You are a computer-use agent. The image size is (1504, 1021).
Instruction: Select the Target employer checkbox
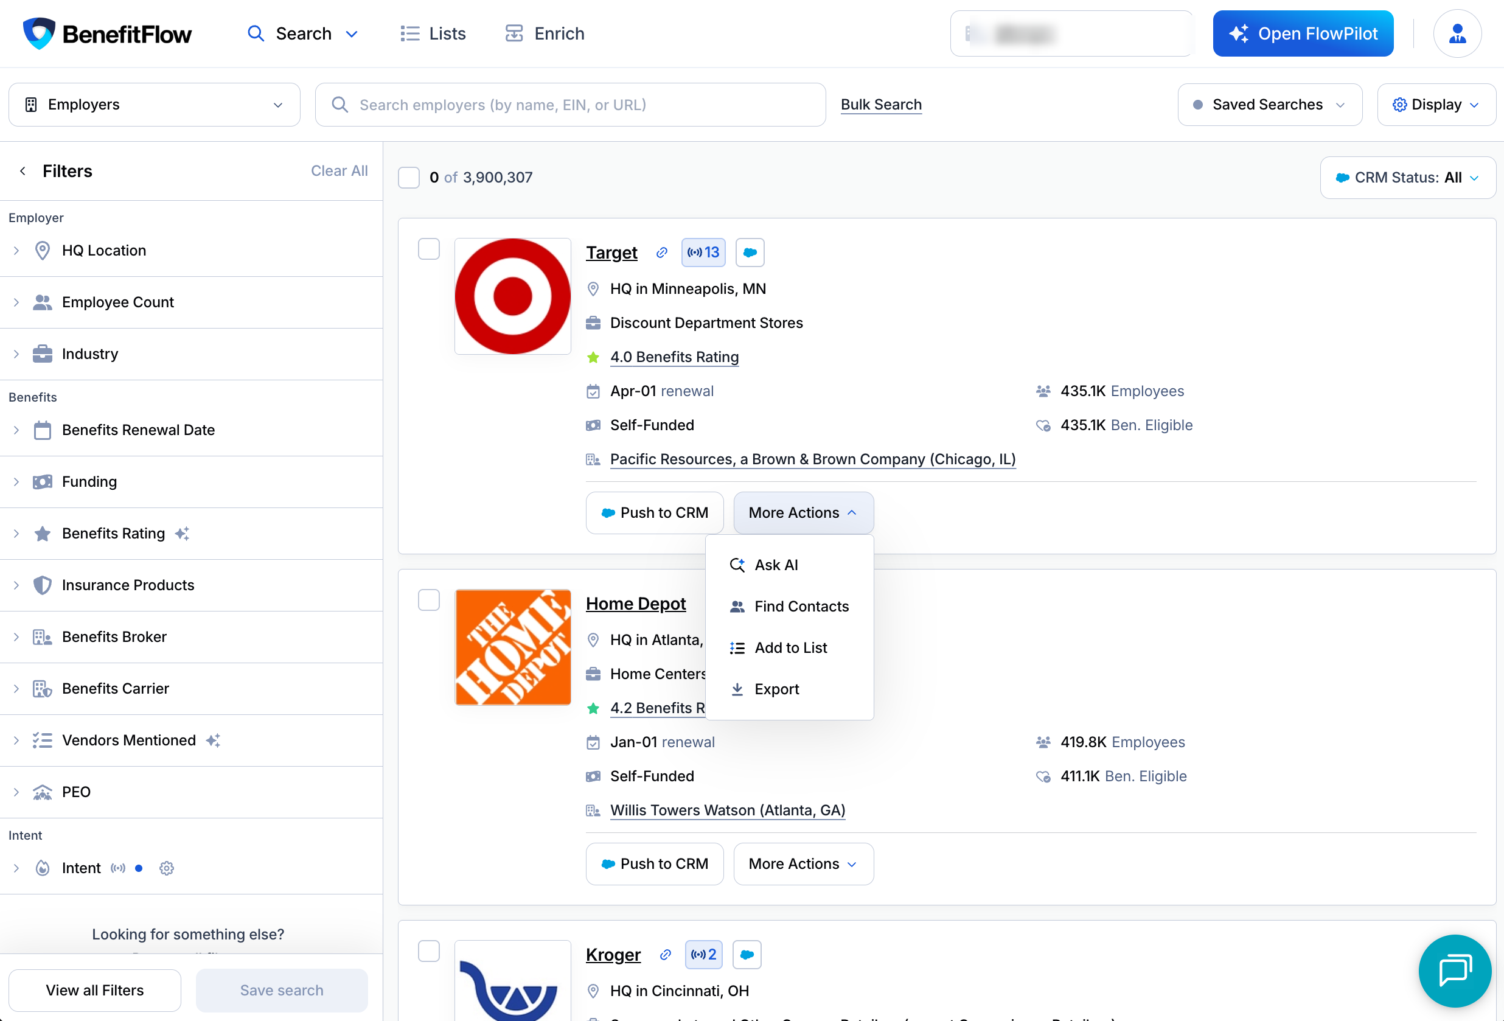(x=428, y=249)
